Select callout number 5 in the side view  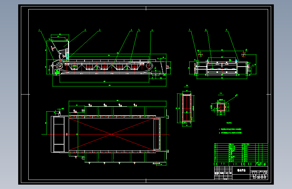tap(139, 30)
